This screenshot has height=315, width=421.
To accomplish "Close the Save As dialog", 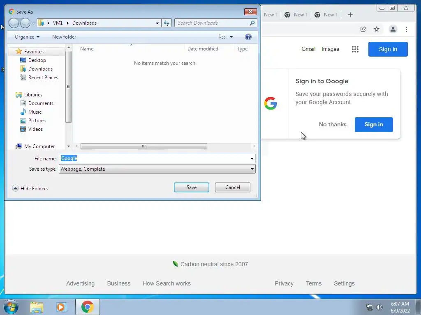I will point(250,11).
